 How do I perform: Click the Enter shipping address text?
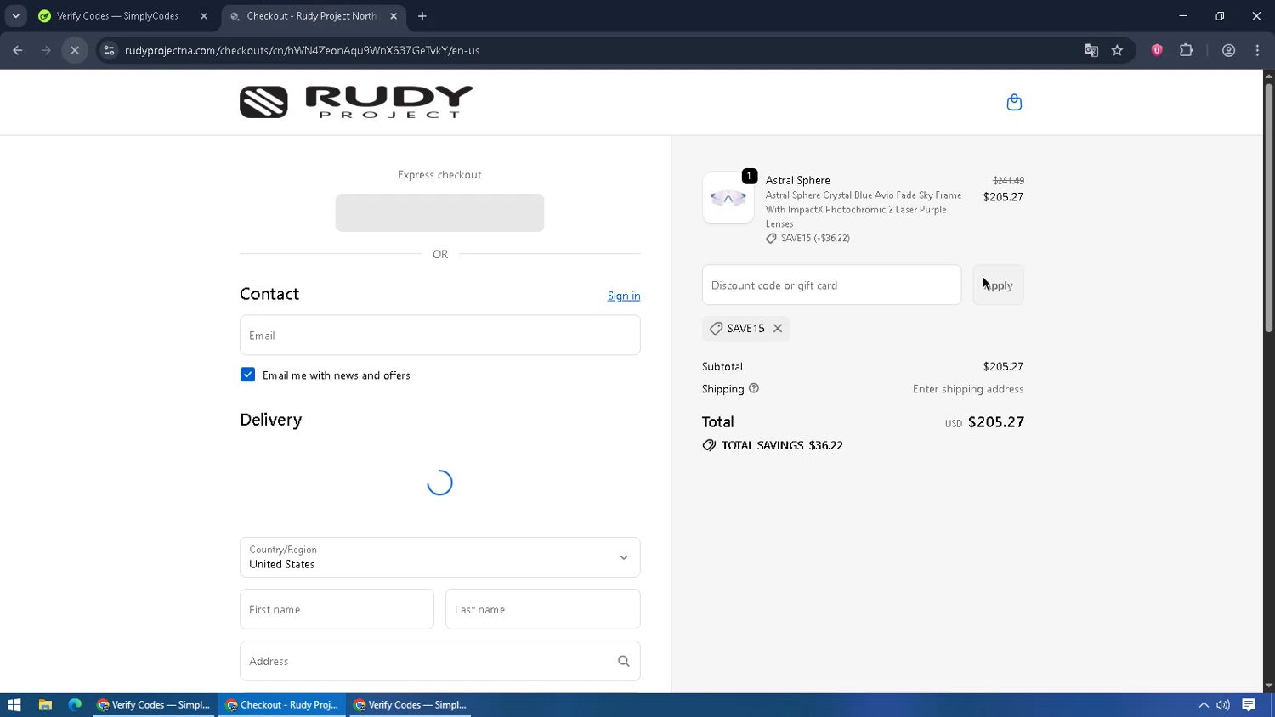968,389
